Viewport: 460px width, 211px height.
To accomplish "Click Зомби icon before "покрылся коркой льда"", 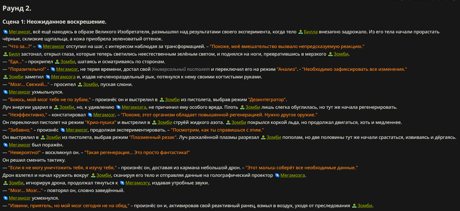I will (x=228, y=122).
